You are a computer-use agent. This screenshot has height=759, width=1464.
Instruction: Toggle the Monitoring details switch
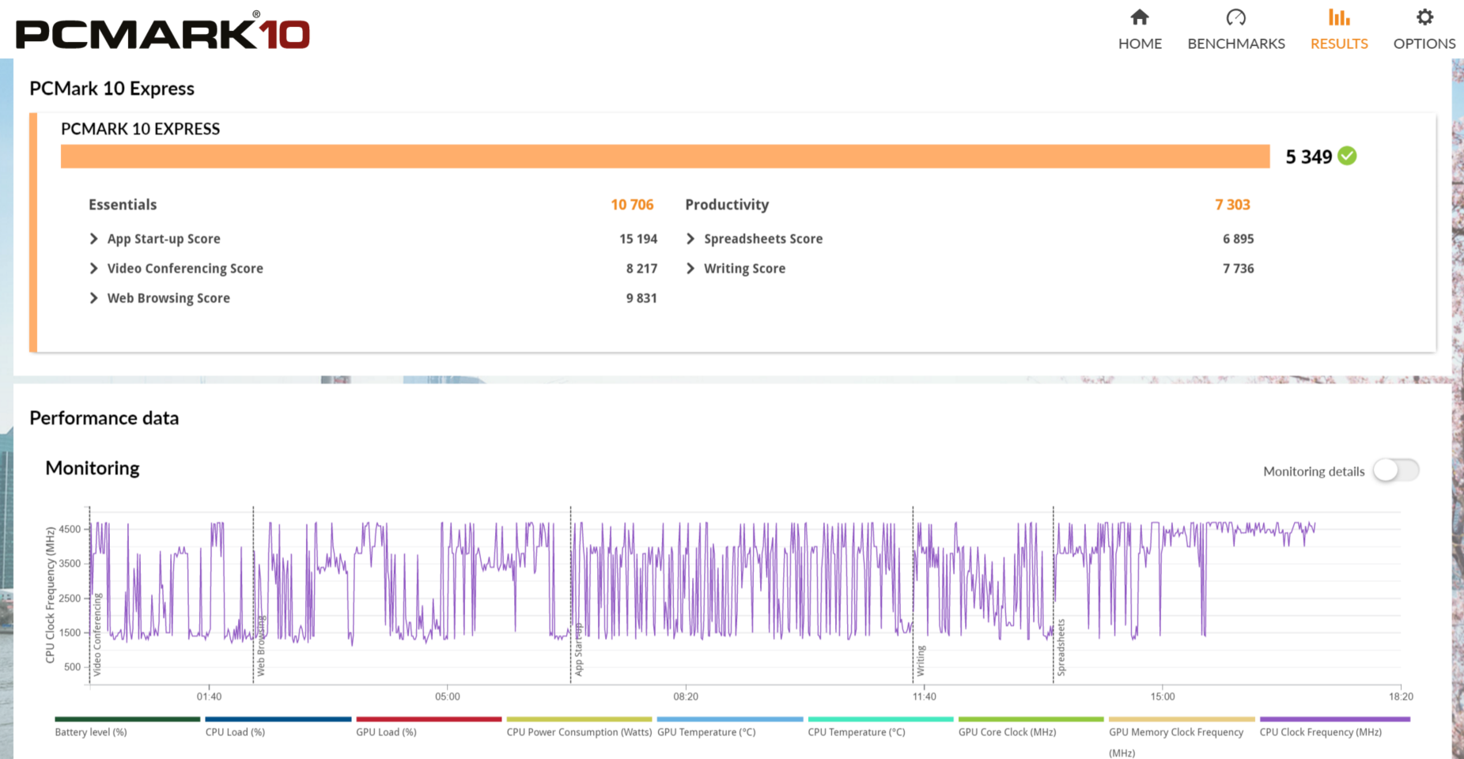point(1395,470)
